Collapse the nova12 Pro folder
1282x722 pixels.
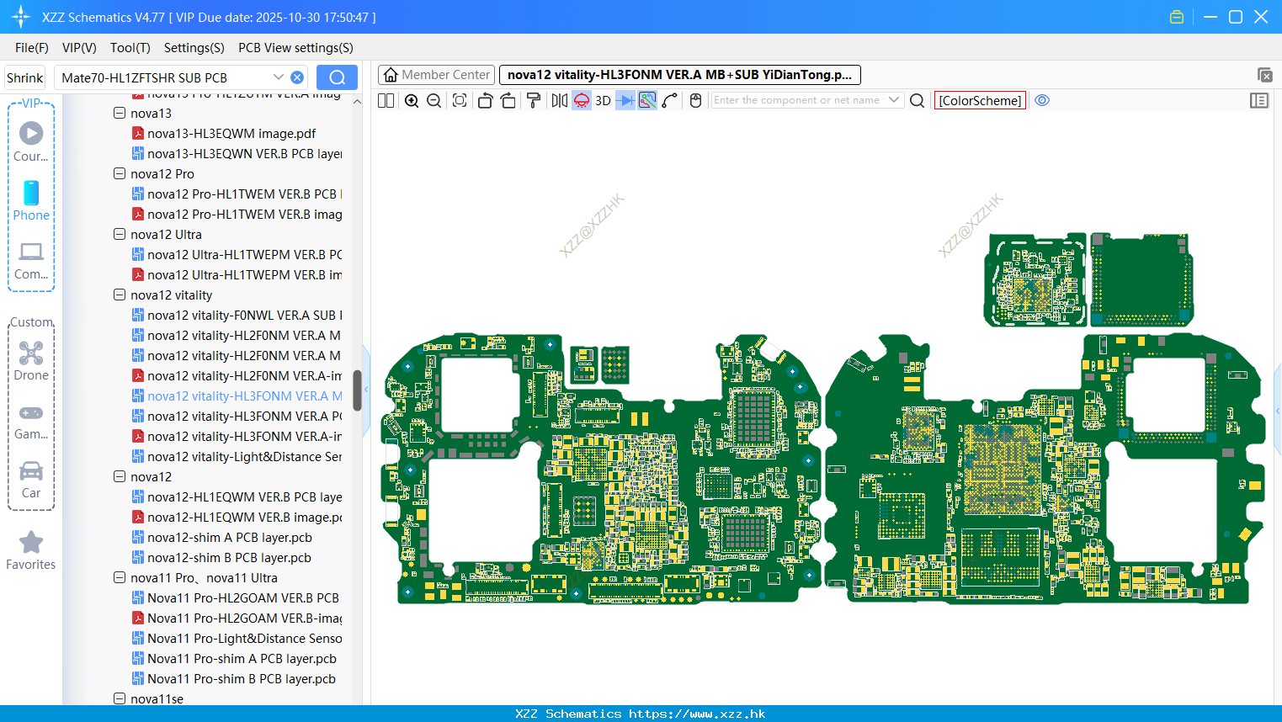(x=120, y=173)
